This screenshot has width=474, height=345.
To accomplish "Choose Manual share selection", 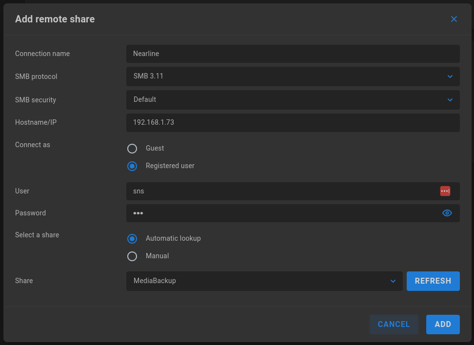I will 132,256.
